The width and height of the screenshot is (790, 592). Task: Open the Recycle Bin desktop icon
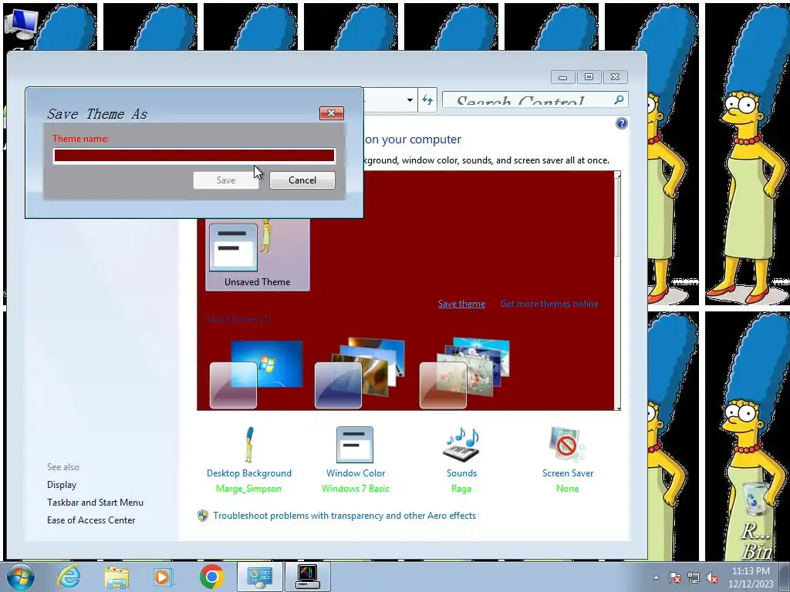click(x=756, y=519)
